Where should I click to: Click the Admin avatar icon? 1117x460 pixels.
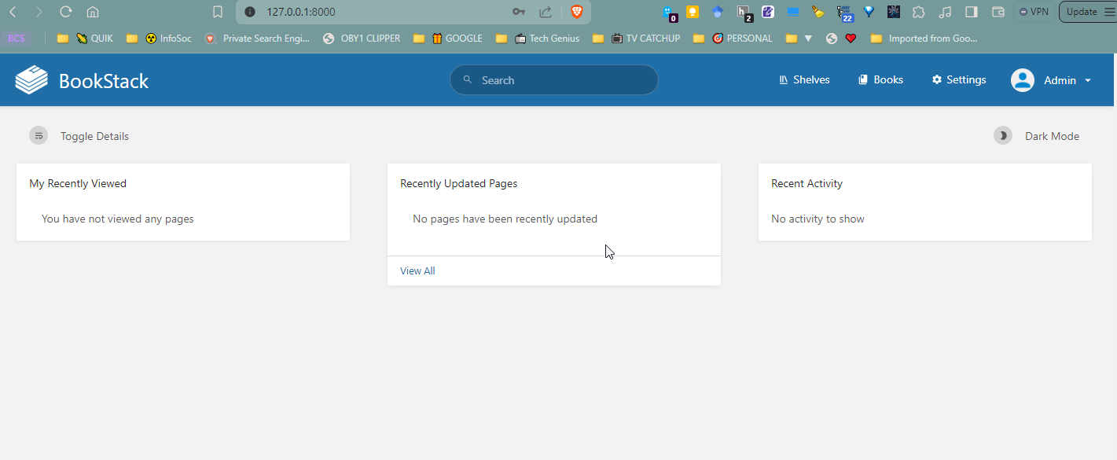1022,80
